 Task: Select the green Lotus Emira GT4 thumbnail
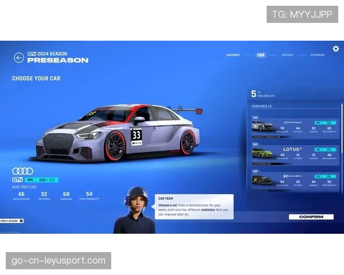point(263,153)
